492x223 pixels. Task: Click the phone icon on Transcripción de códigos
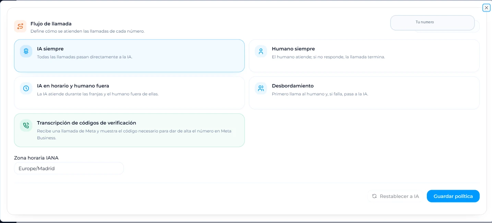26,126
